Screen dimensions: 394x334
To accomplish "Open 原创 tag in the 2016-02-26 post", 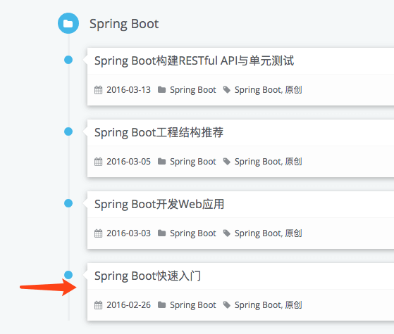I will pyautogui.click(x=293, y=305).
